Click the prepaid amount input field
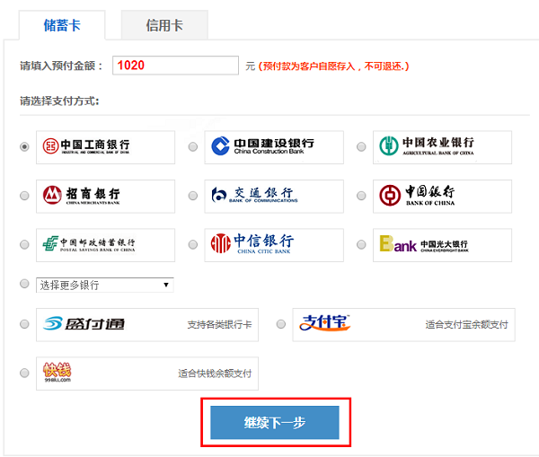The width and height of the screenshot is (539, 457). click(175, 66)
